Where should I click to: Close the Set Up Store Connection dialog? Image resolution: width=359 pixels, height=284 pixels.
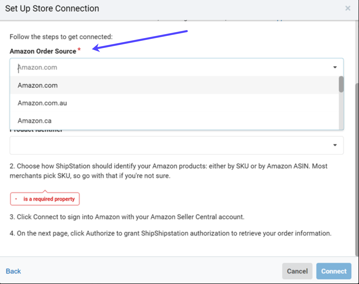348,8
